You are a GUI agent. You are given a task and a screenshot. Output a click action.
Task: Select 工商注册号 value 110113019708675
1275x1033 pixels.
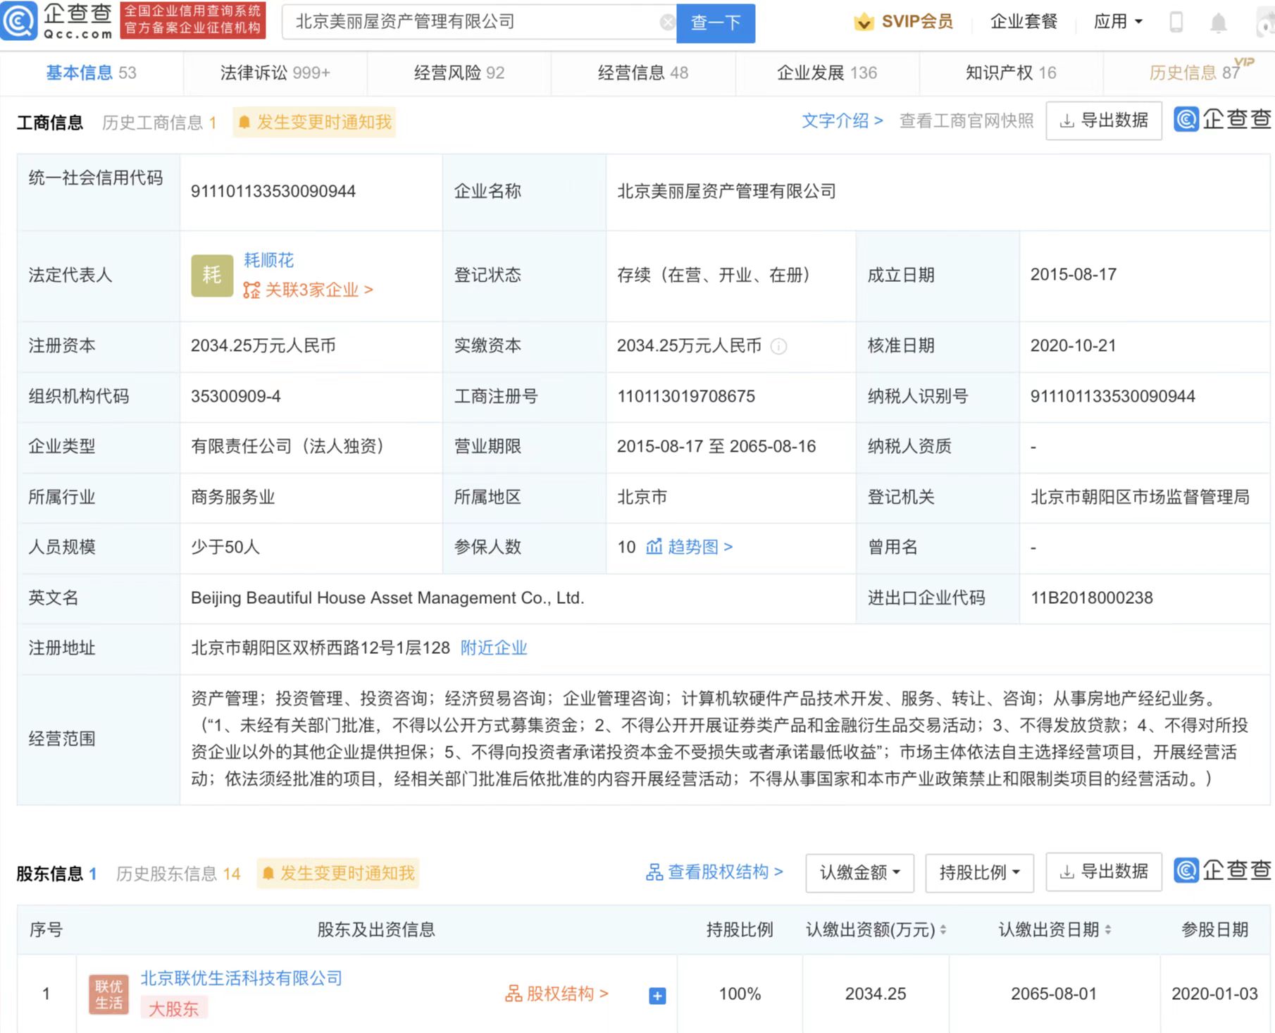tap(686, 397)
